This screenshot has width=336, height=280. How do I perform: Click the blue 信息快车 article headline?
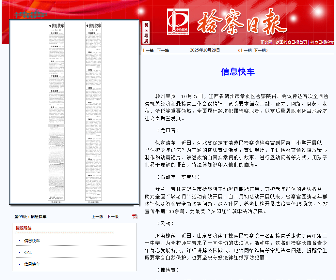(x=238, y=72)
